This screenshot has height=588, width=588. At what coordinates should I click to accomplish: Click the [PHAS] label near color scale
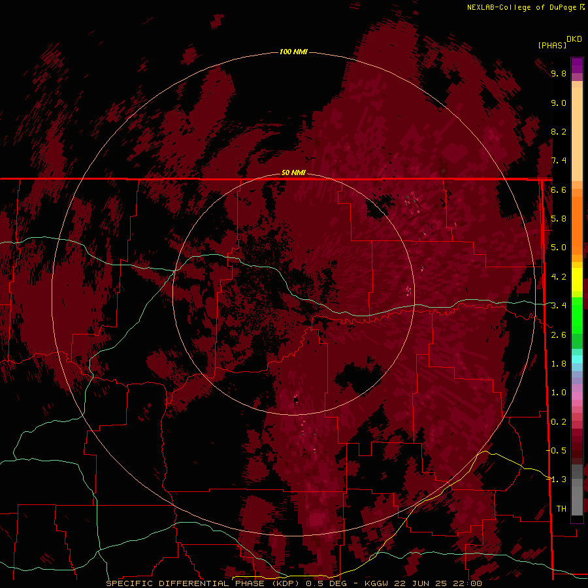[552, 45]
